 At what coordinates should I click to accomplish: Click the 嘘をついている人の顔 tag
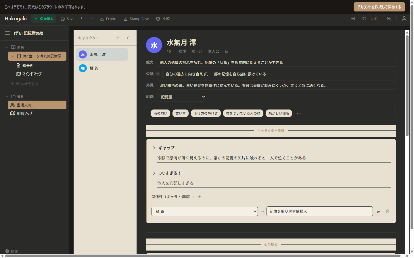pos(243,113)
